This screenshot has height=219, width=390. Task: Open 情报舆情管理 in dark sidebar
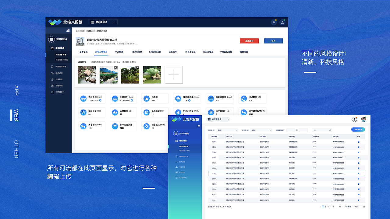coord(58,67)
